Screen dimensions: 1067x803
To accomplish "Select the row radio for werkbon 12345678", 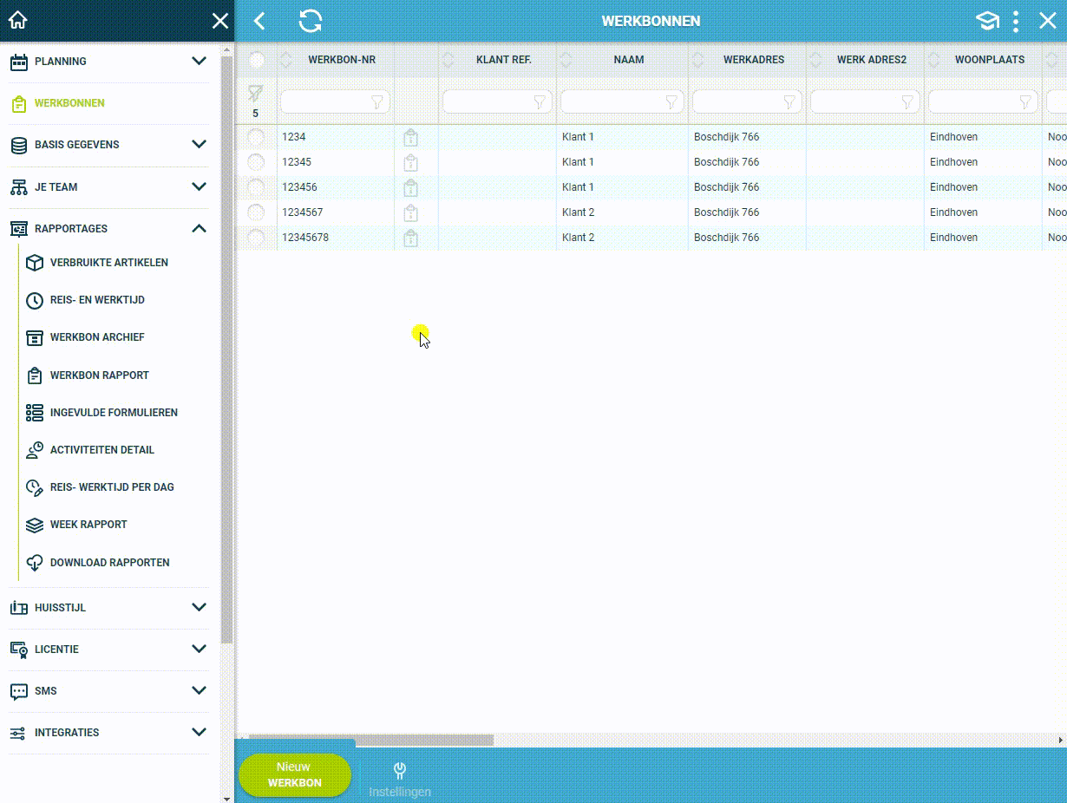I will (256, 238).
